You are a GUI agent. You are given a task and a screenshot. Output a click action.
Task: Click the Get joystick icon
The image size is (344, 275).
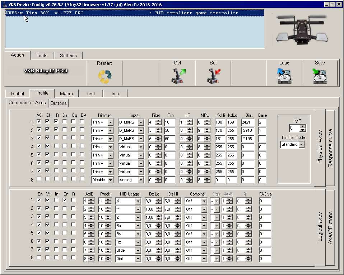178,76
